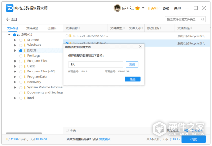Open 客服 customer service
The height and width of the screenshot is (146, 212).
tap(166, 8)
